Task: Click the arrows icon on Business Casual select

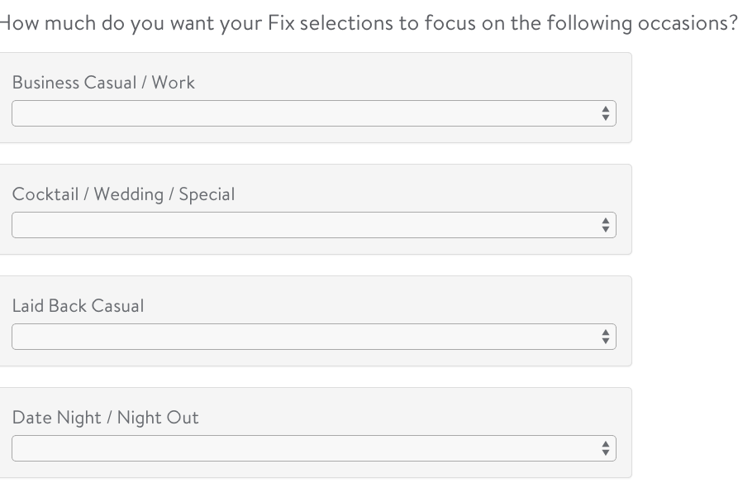Action: [606, 113]
